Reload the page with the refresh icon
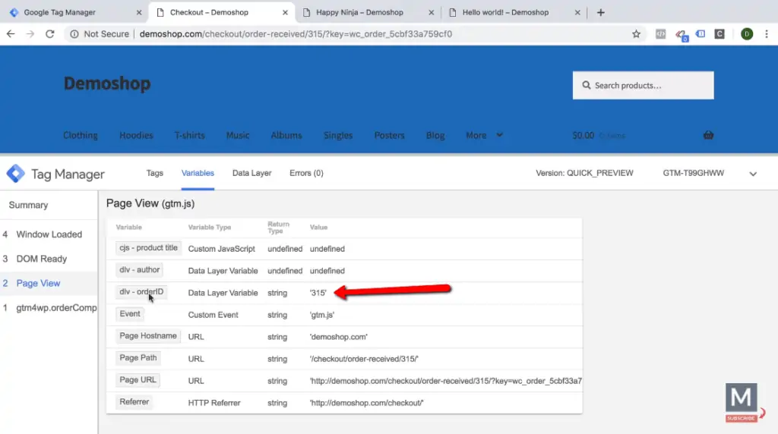 tap(50, 34)
